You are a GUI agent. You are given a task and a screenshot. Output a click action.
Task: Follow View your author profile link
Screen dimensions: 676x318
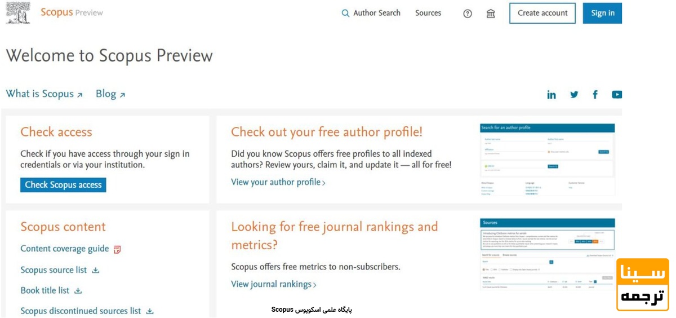tap(278, 182)
